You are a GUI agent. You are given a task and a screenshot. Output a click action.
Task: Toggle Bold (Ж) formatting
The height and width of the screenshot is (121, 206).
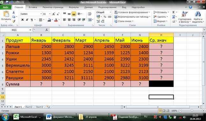(x=22, y=20)
